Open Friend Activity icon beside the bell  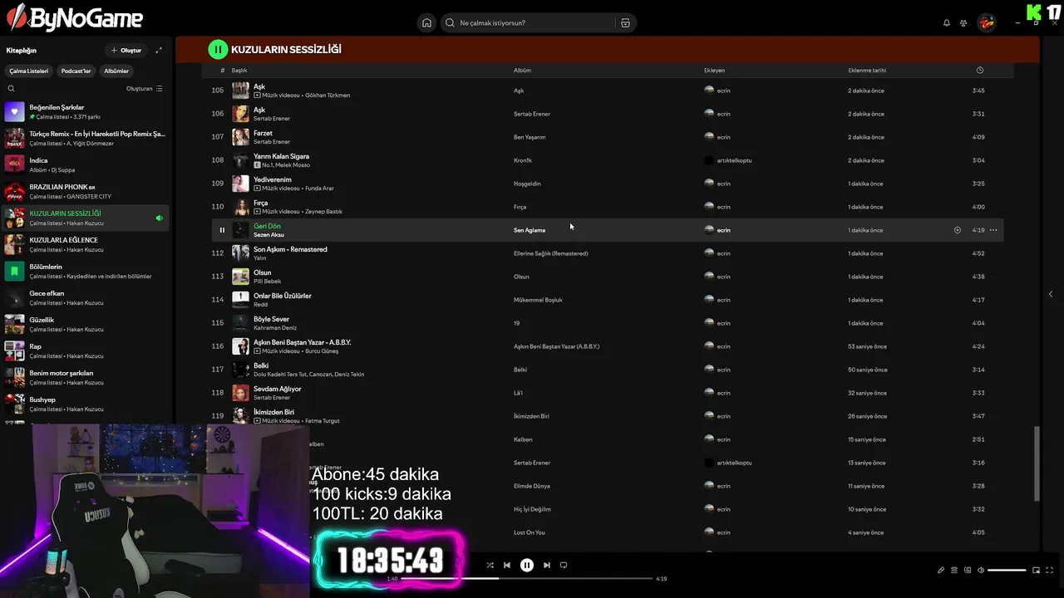pos(963,23)
